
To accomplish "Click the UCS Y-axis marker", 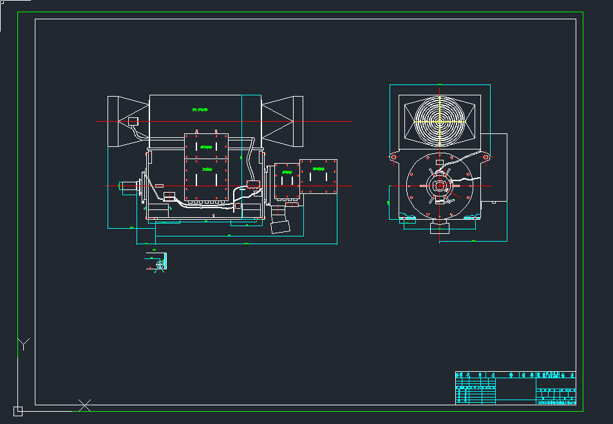I will click(23, 342).
